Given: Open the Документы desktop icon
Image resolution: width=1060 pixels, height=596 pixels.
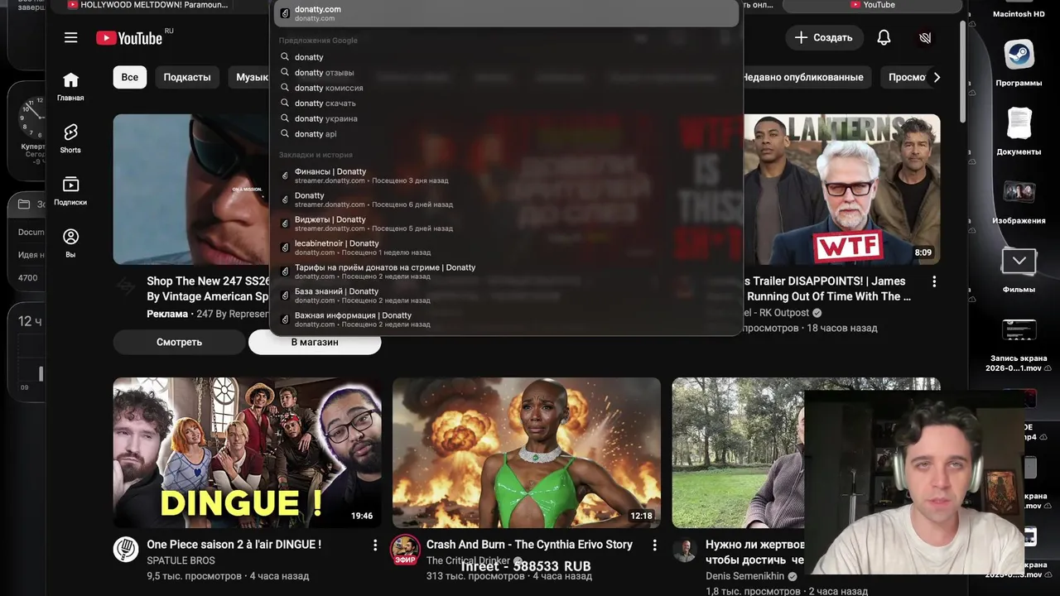Looking at the screenshot, I should tap(1019, 132).
